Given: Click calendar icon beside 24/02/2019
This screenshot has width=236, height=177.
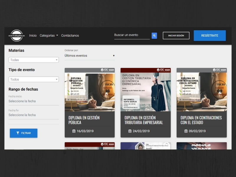Looking at the screenshot, I should coord(130,131).
